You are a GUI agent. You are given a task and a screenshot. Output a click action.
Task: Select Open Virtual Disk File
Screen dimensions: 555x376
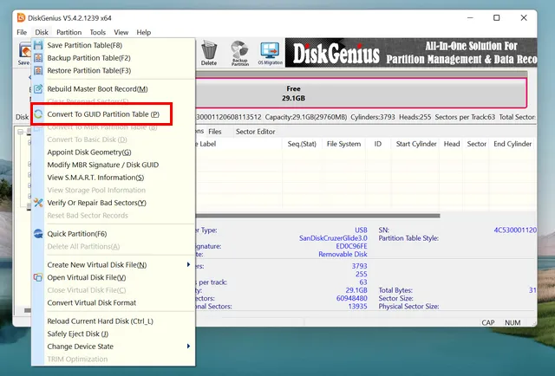point(114,277)
